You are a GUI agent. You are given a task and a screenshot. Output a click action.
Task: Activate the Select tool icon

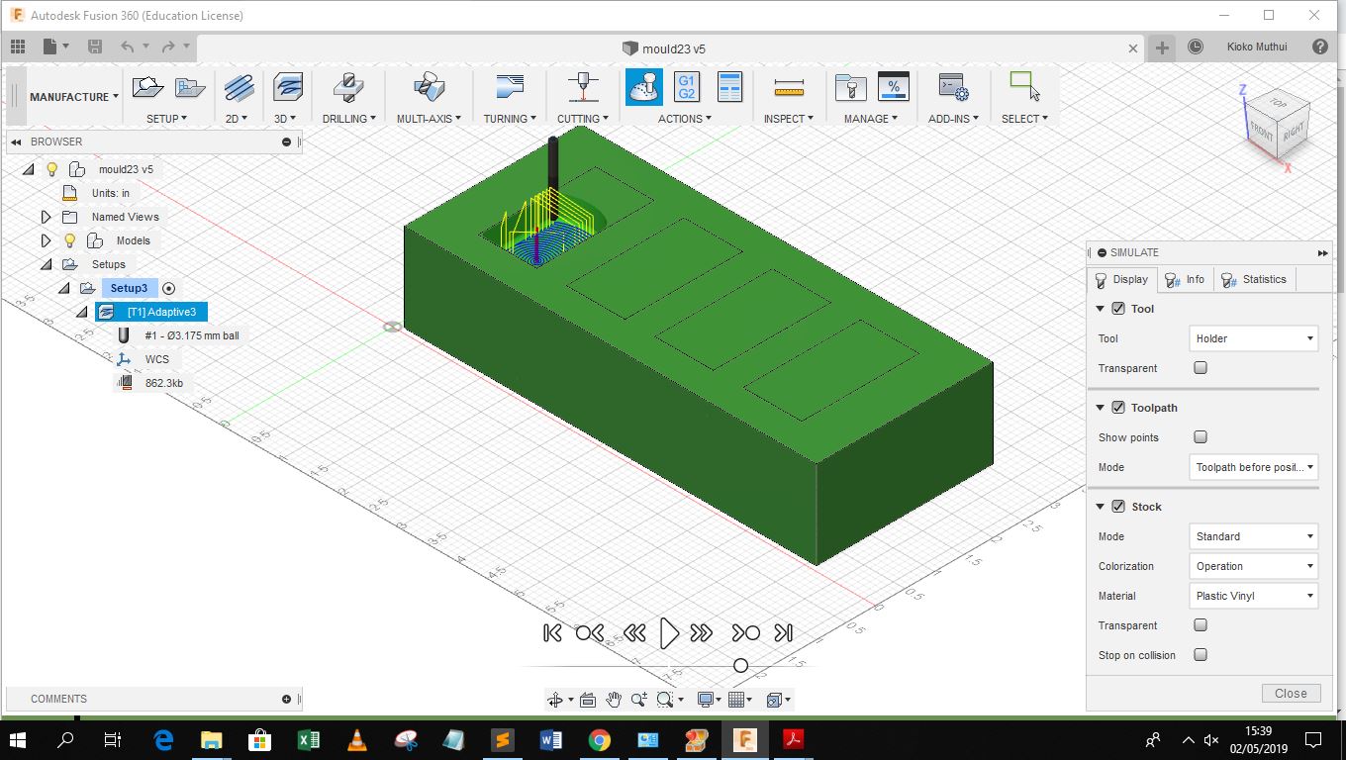(1024, 87)
